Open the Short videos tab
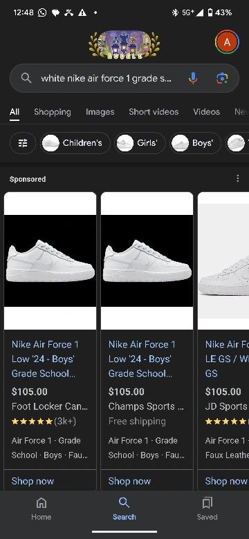Screen dimensions: 249x539 pyautogui.click(x=154, y=112)
